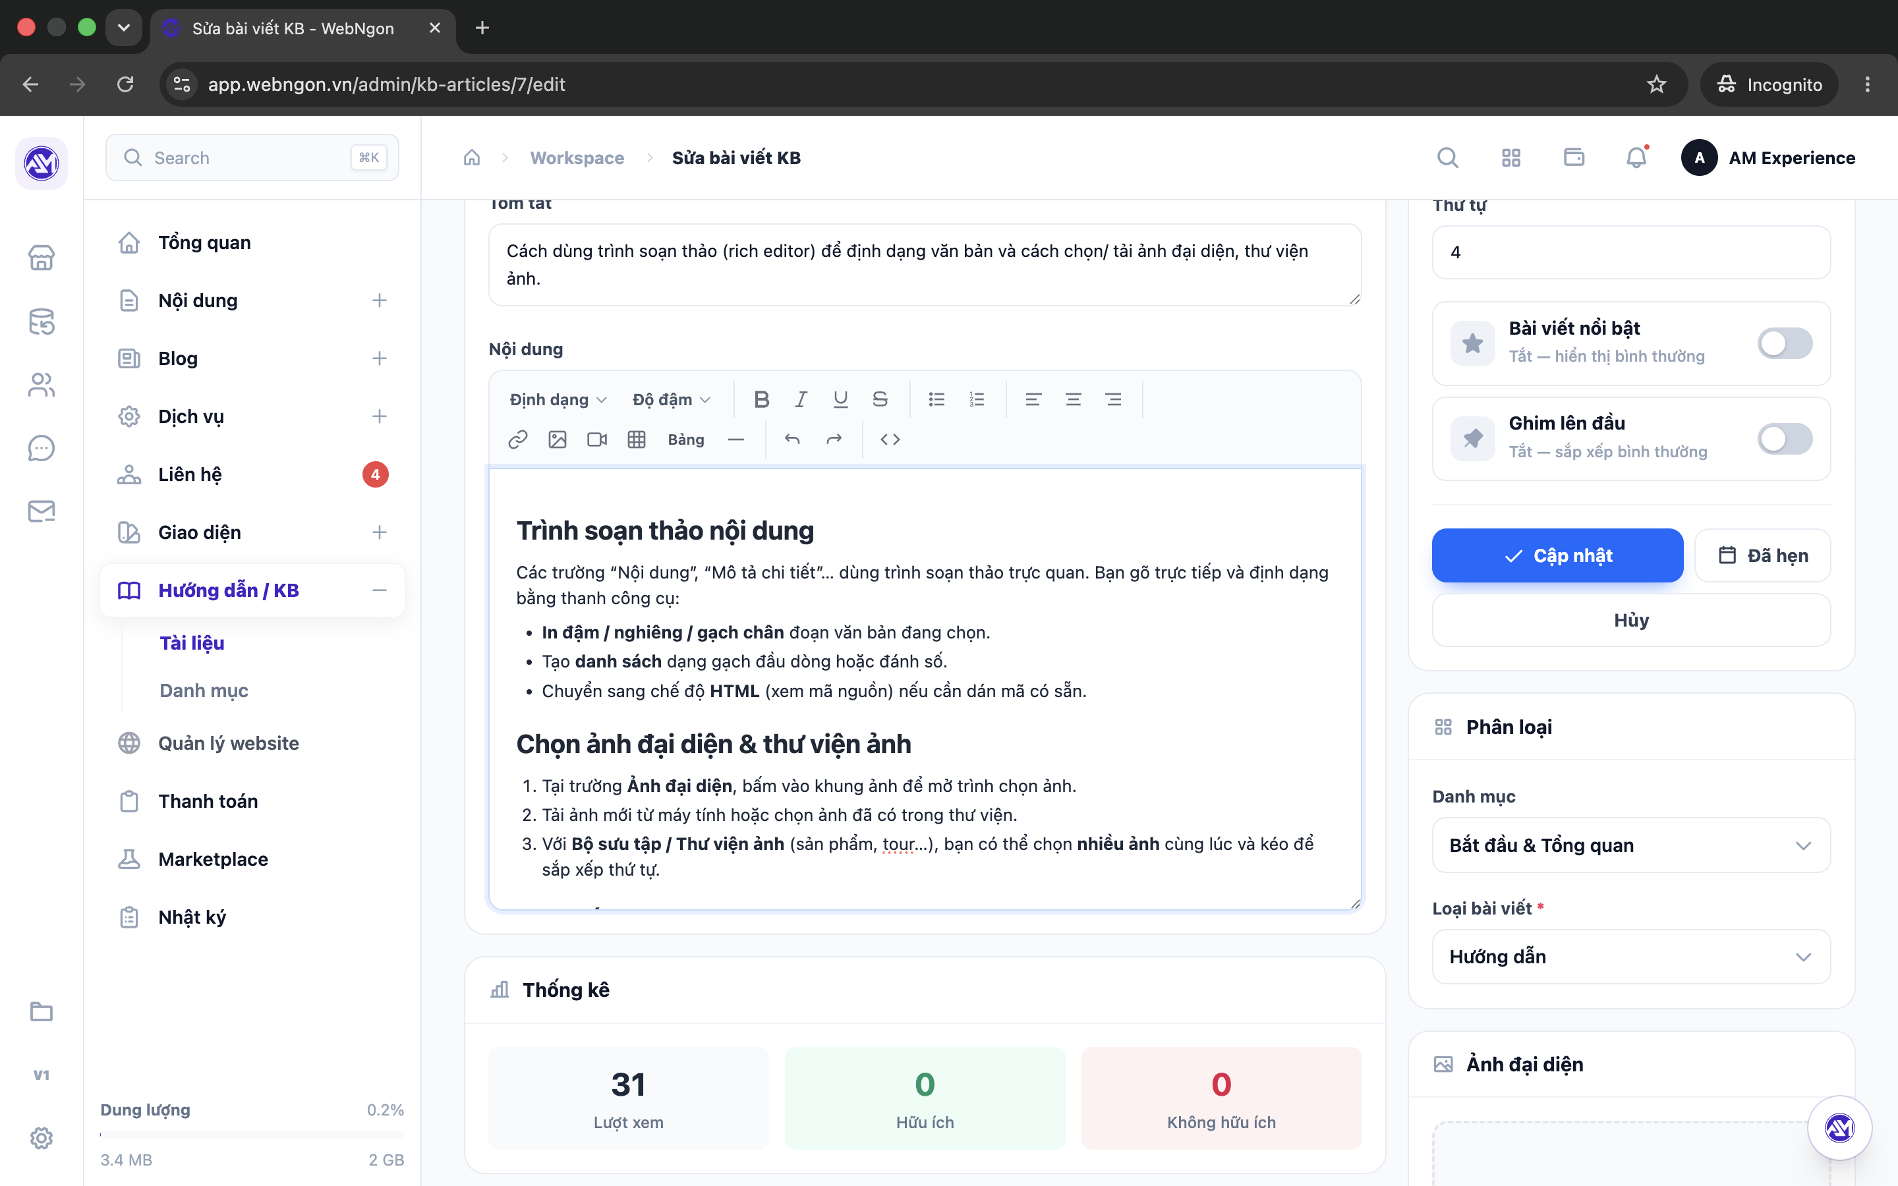Viewport: 1898px width, 1186px height.
Task: Open Nhật ký in the sidebar
Action: tap(252, 917)
